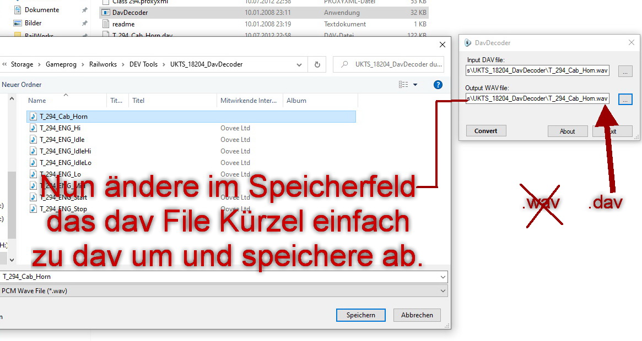The height and width of the screenshot is (341, 642).
Task: Click the refresh icon in address bar
Action: point(317,64)
